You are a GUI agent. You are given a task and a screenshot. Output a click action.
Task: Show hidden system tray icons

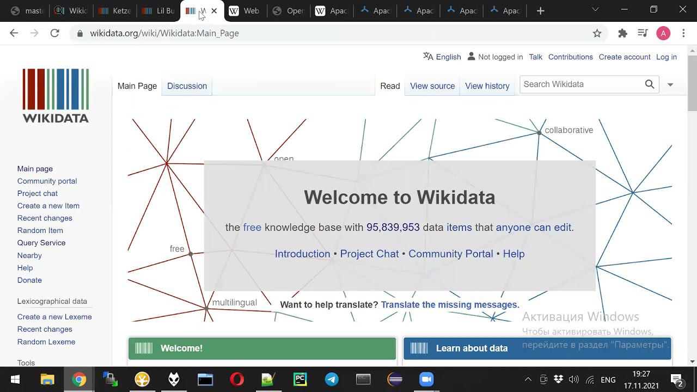tap(528, 379)
